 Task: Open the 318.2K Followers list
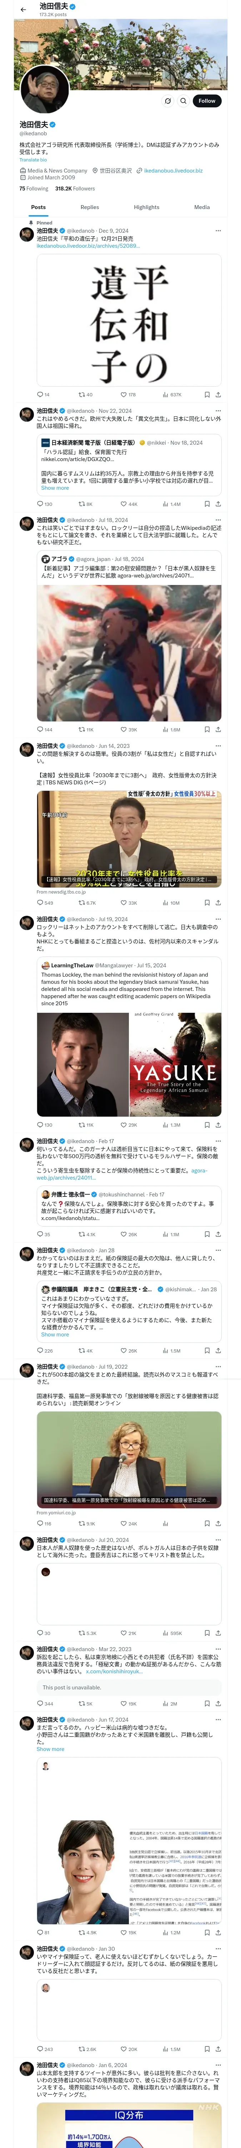(x=75, y=188)
